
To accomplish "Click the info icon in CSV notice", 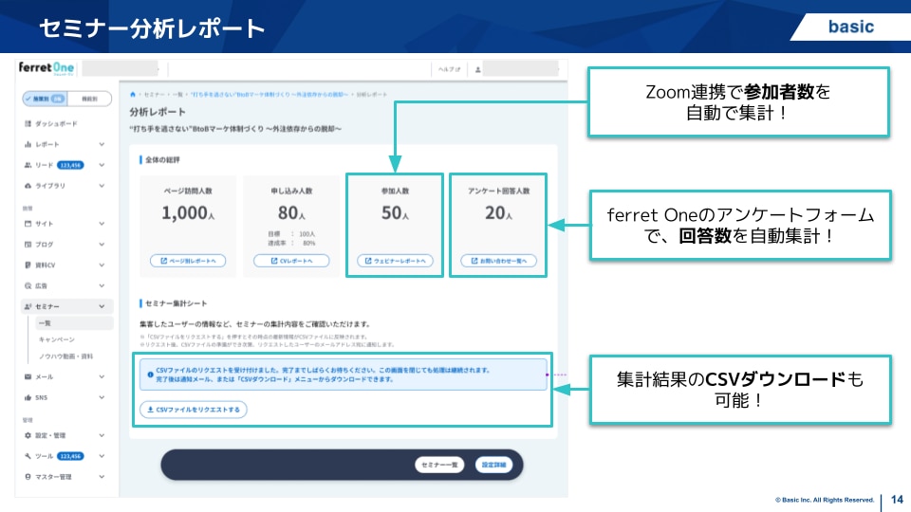I will pyautogui.click(x=150, y=375).
